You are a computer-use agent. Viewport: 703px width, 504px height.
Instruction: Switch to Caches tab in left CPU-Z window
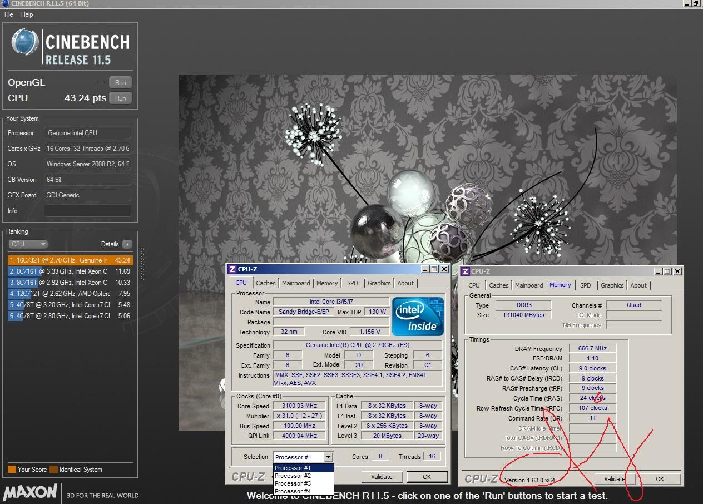(x=266, y=283)
